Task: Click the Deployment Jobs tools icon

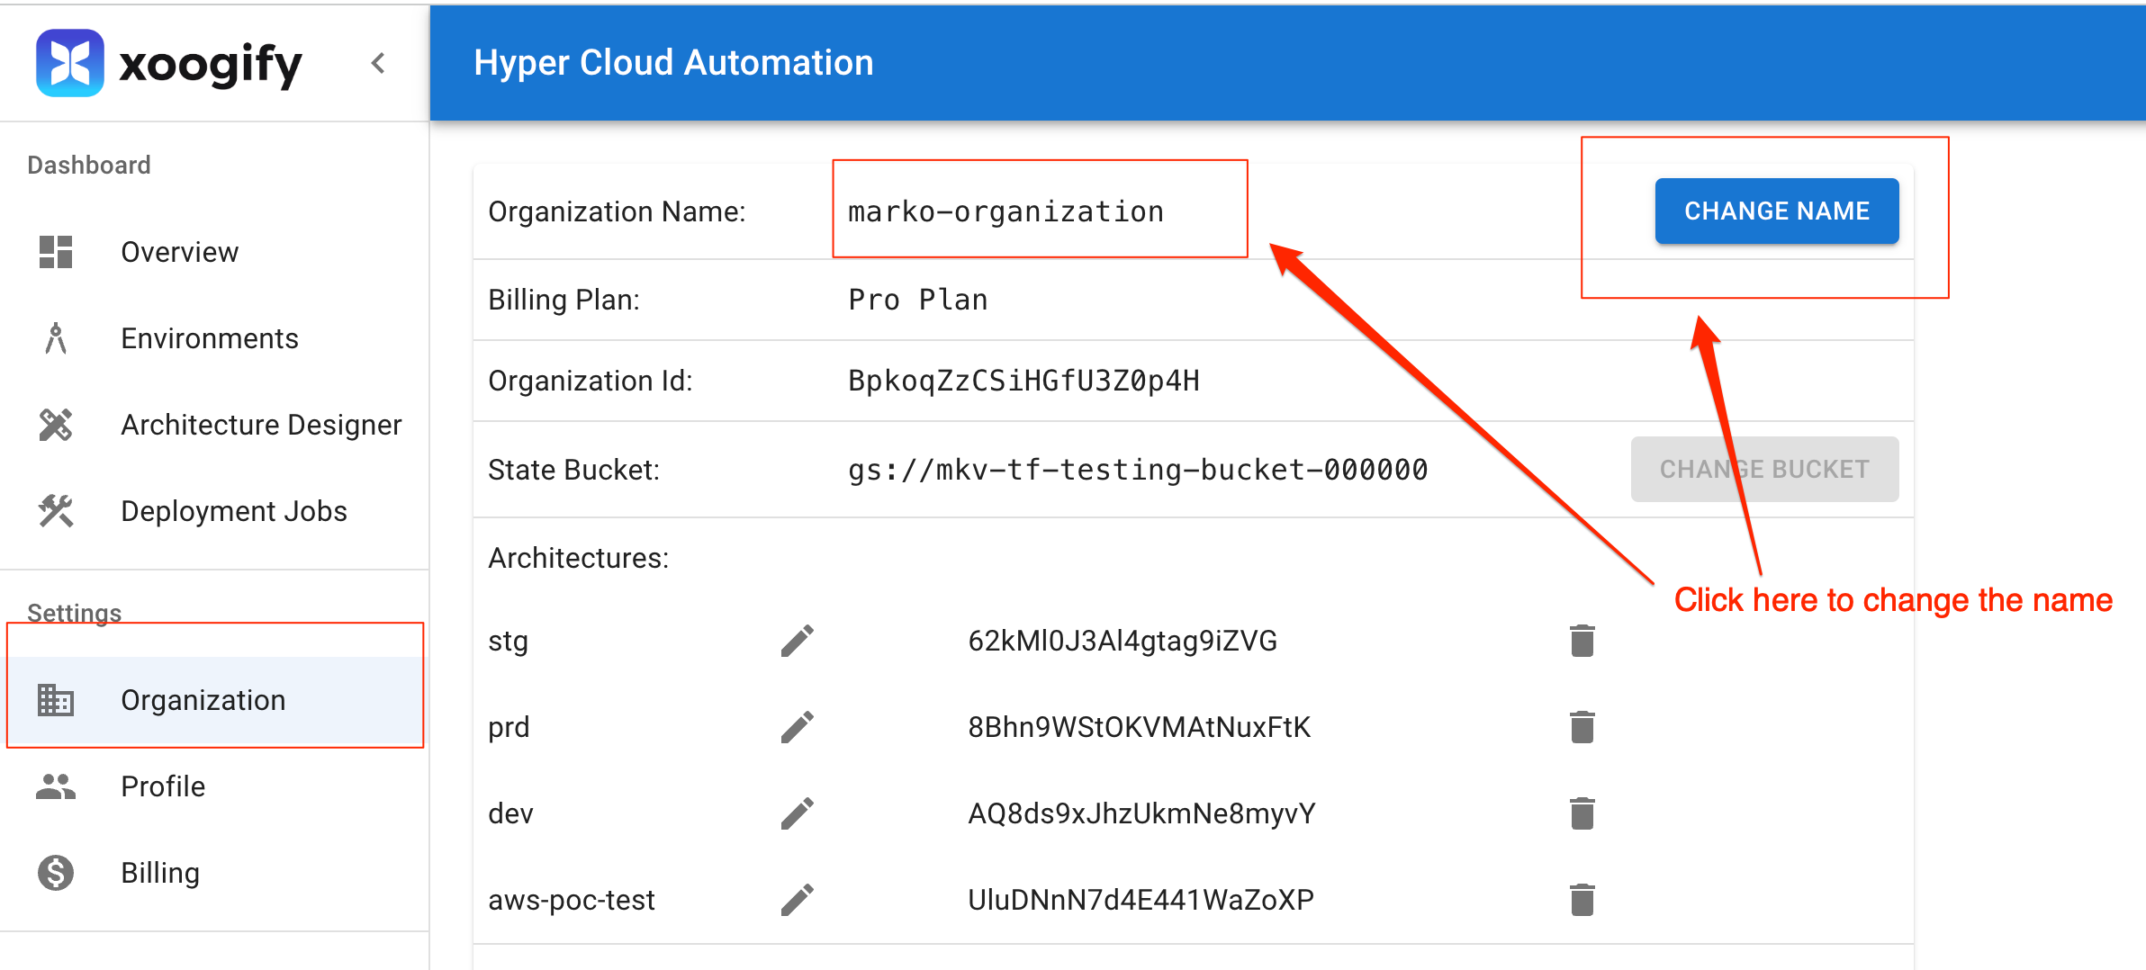Action: 56,511
